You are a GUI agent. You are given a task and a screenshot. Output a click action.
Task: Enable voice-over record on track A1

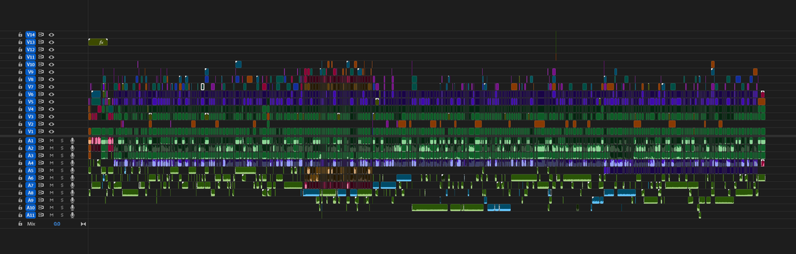pyautogui.click(x=72, y=141)
